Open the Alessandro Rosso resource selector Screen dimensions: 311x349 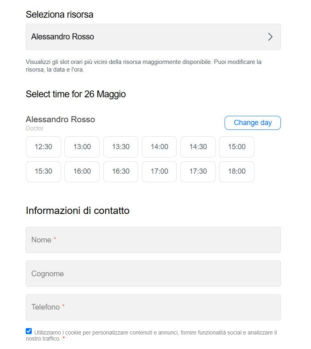coord(153,37)
